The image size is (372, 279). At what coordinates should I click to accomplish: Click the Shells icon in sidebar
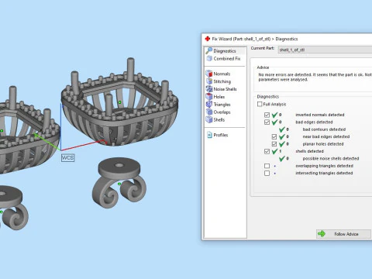[208, 119]
